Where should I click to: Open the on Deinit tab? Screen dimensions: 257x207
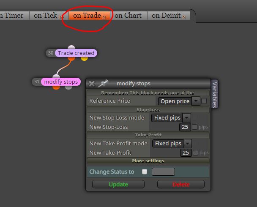coord(169,16)
